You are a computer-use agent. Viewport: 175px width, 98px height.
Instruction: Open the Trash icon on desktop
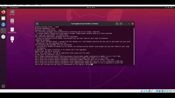point(12,21)
